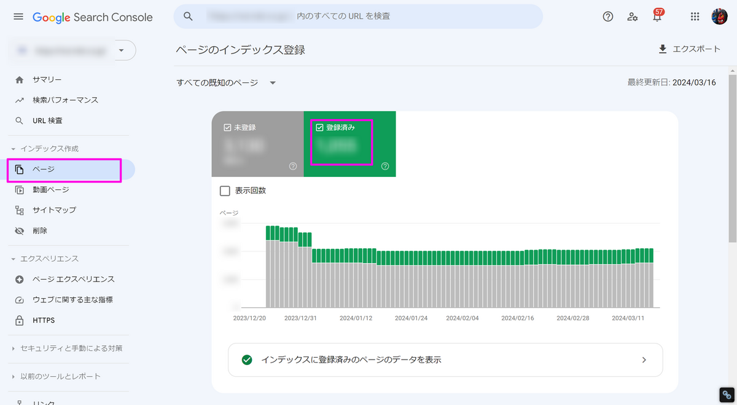Enable the 表示回数 checkbox
The height and width of the screenshot is (405, 737).
pyautogui.click(x=225, y=191)
